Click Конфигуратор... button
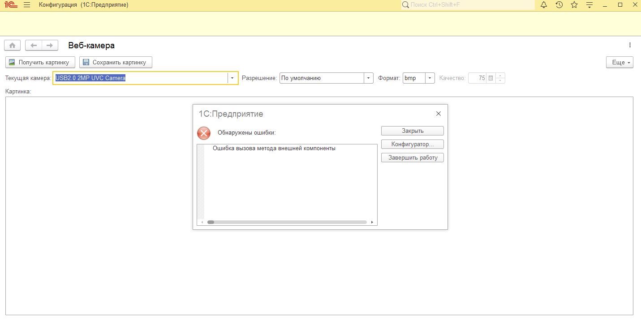Viewport: 641px width, 321px height. pyautogui.click(x=413, y=144)
